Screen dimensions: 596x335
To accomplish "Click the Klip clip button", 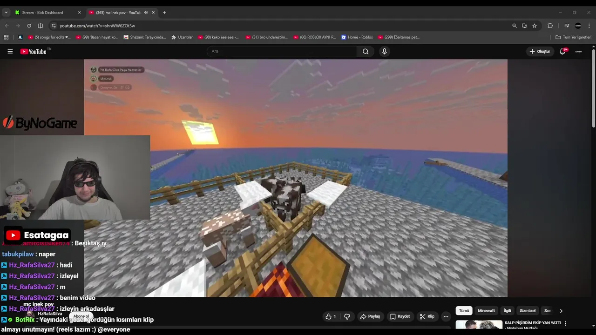I will coord(427,316).
